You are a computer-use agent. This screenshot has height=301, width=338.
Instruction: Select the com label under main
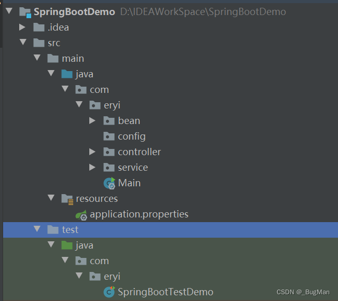pyautogui.click(x=99, y=90)
